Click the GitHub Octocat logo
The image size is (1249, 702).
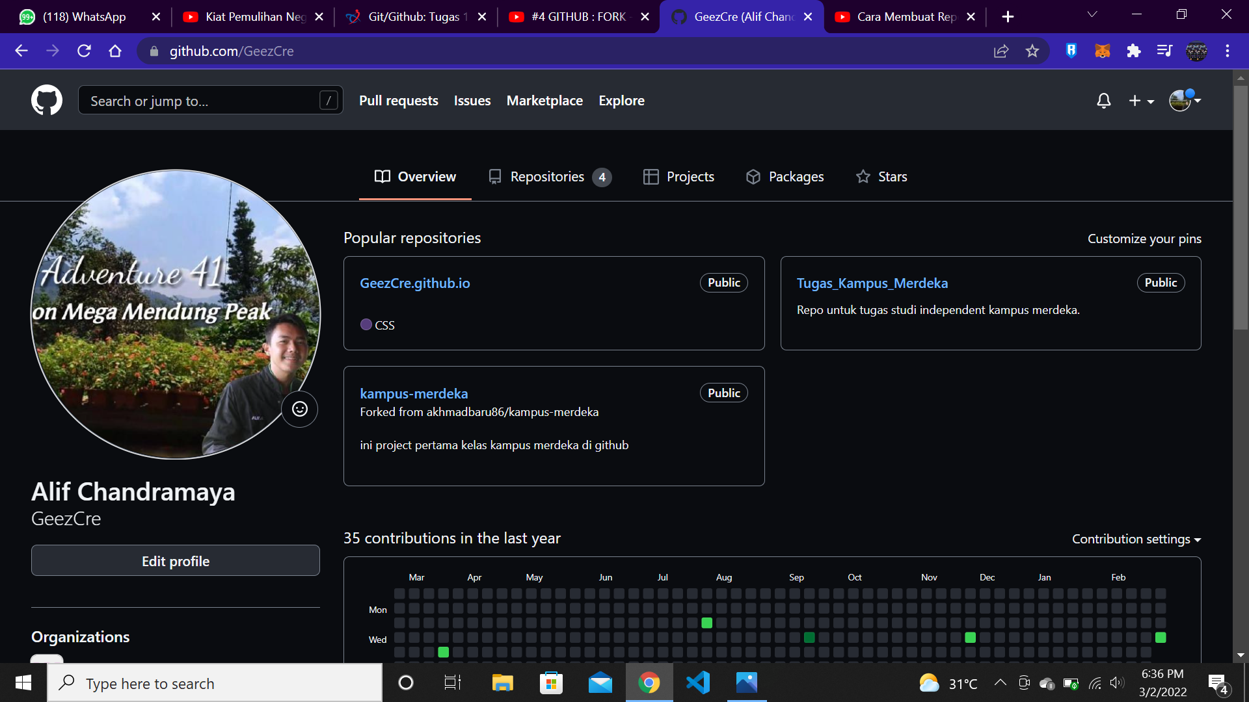point(47,100)
